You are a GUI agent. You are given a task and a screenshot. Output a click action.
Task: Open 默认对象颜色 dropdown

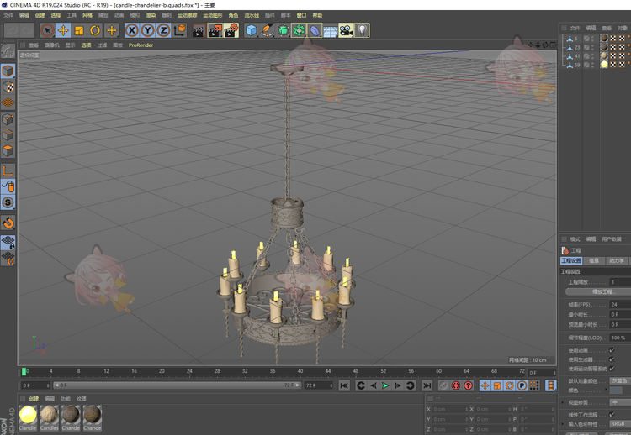tap(620, 380)
